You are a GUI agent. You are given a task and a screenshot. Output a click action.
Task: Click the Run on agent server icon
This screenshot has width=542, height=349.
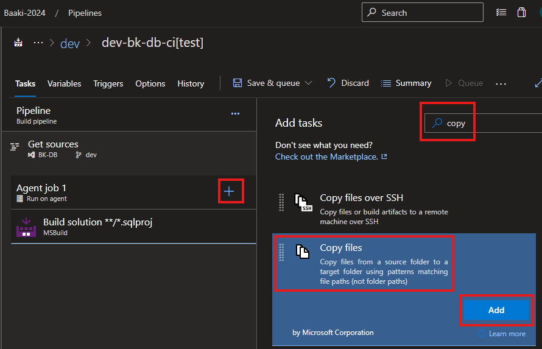(x=20, y=199)
